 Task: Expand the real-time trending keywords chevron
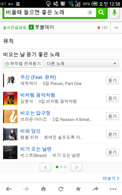click(116, 28)
